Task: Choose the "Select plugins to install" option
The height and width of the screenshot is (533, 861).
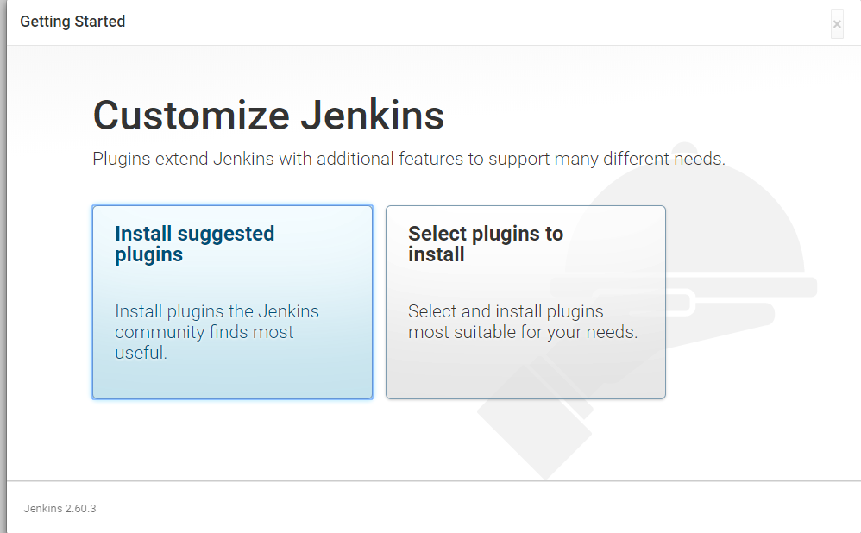Action: tap(525, 302)
